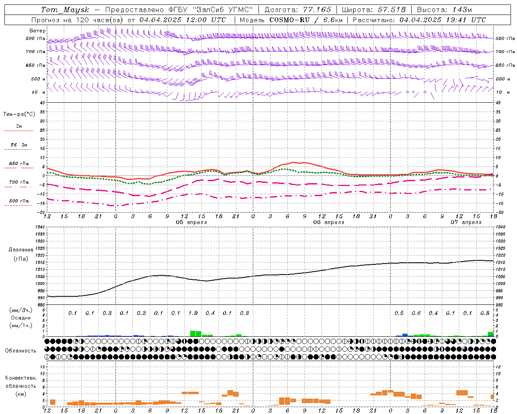The height and width of the screenshot is (414, 517).
Task: Select the Широта: 57.518 header field
Action: click(374, 10)
